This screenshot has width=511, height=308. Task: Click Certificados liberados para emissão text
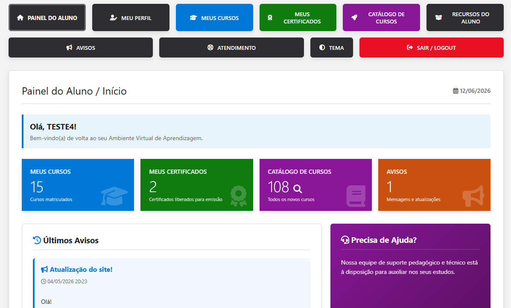(186, 199)
